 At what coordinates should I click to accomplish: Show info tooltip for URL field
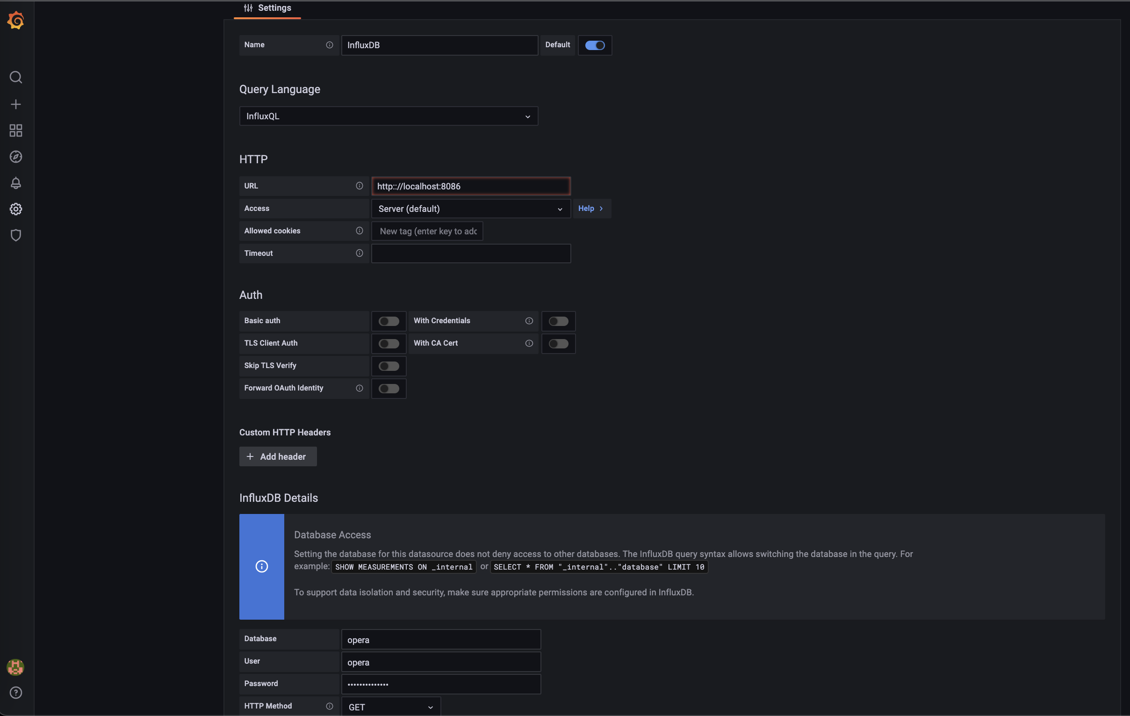360,186
